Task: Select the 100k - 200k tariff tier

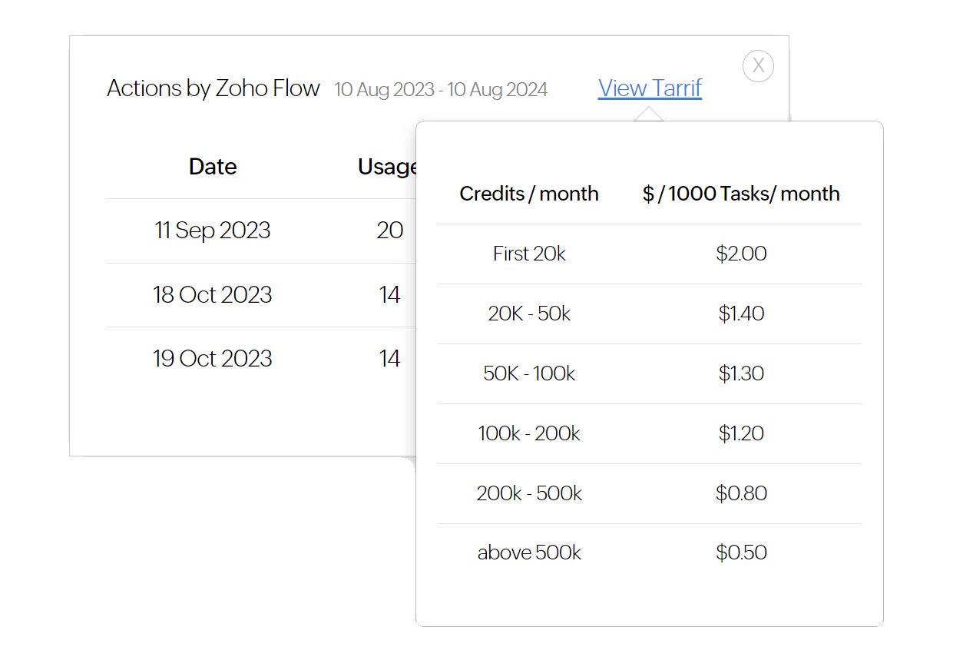Action: tap(529, 433)
